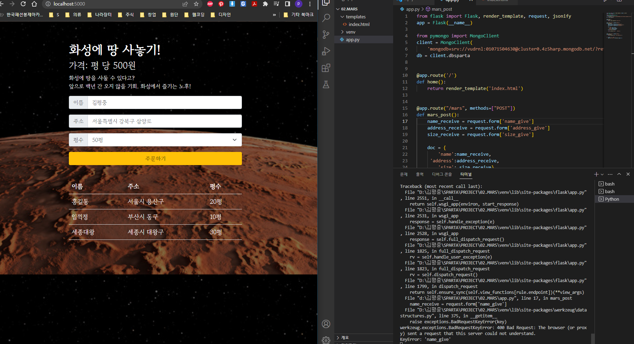Image resolution: width=634 pixels, height=344 pixels.
Task: Open the browser side panel
Action: (x=287, y=4)
